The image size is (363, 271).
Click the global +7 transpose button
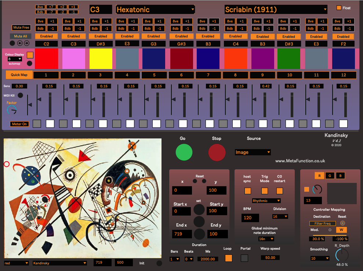point(51,7)
